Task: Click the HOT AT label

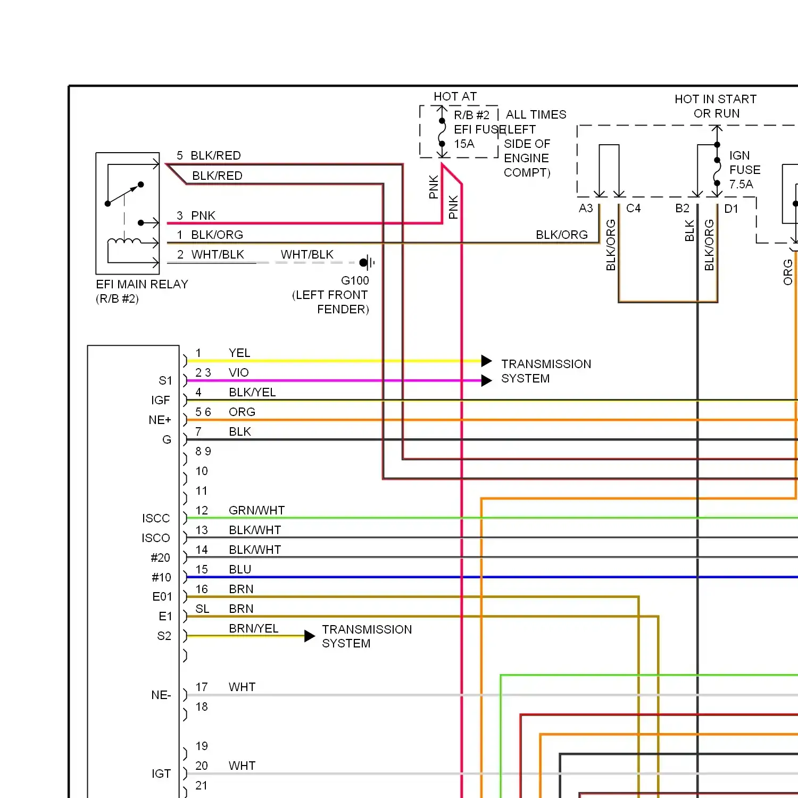Action: click(x=455, y=96)
